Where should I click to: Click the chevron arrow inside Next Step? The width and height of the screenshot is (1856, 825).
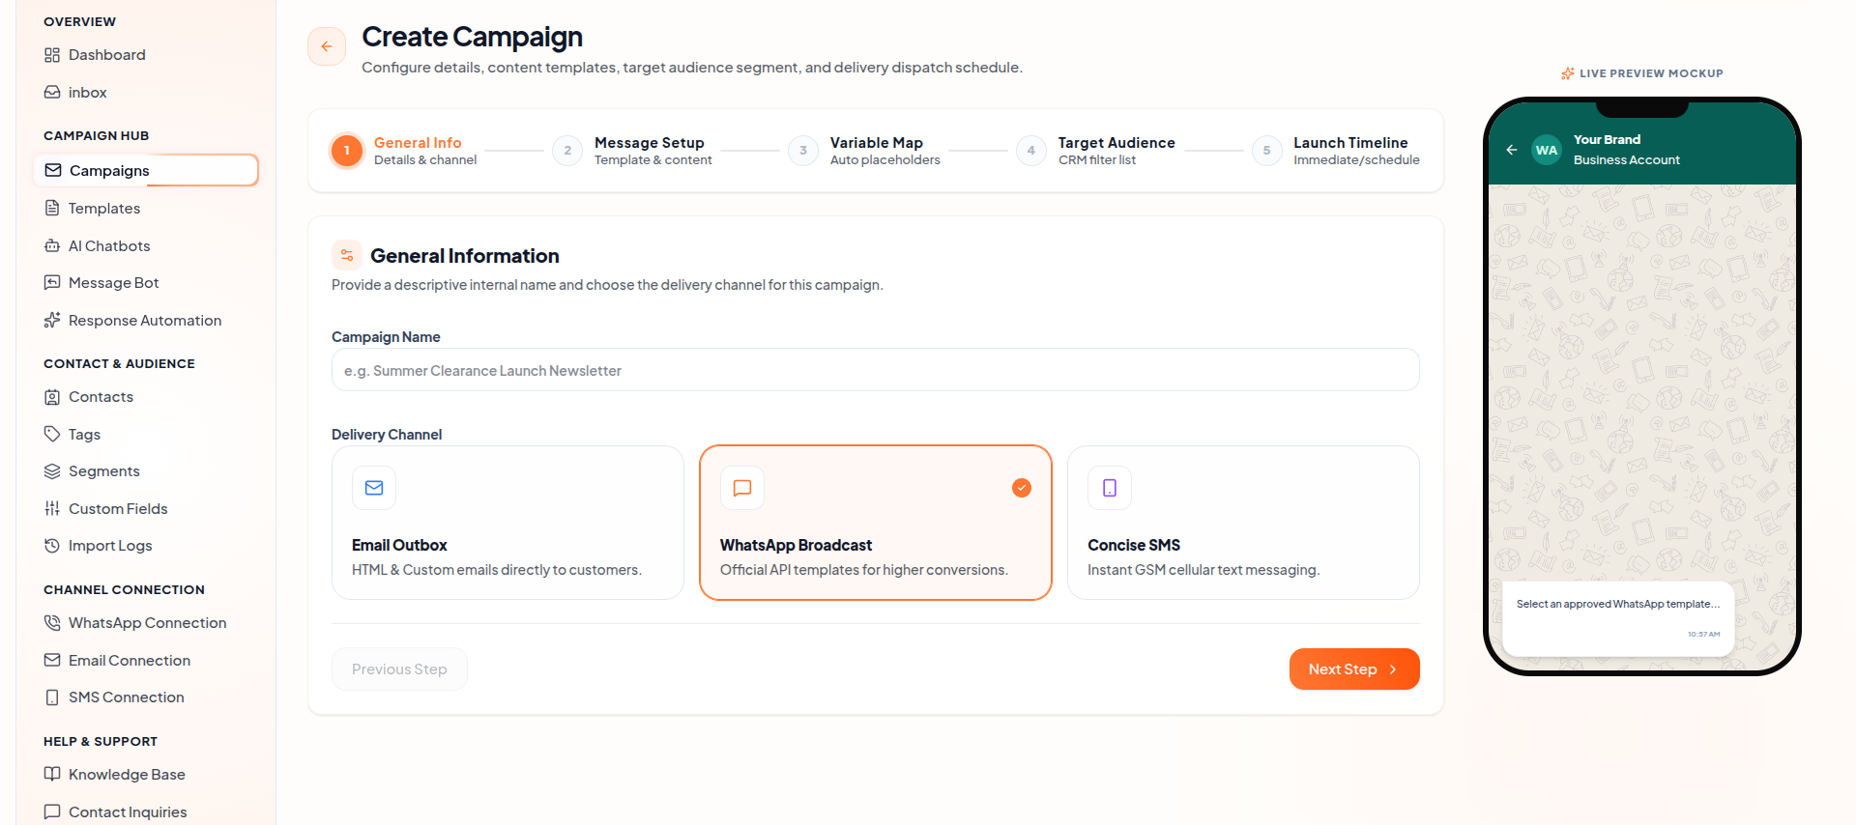[1393, 669]
